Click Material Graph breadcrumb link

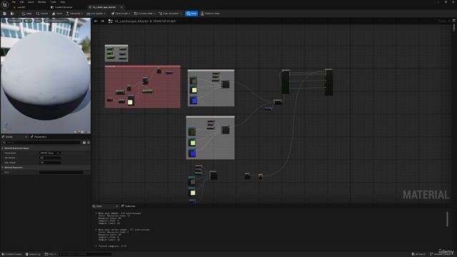[x=165, y=21]
